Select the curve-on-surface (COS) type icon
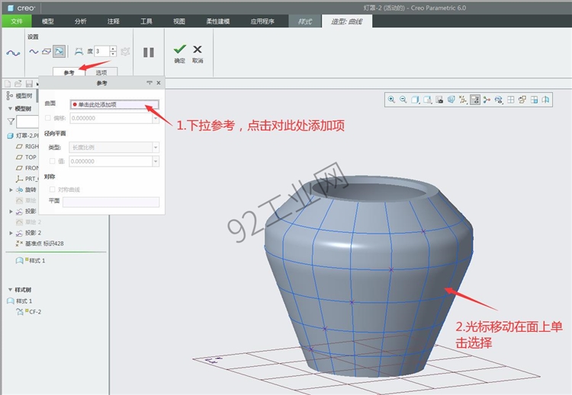The height and width of the screenshot is (395, 572). [x=59, y=52]
